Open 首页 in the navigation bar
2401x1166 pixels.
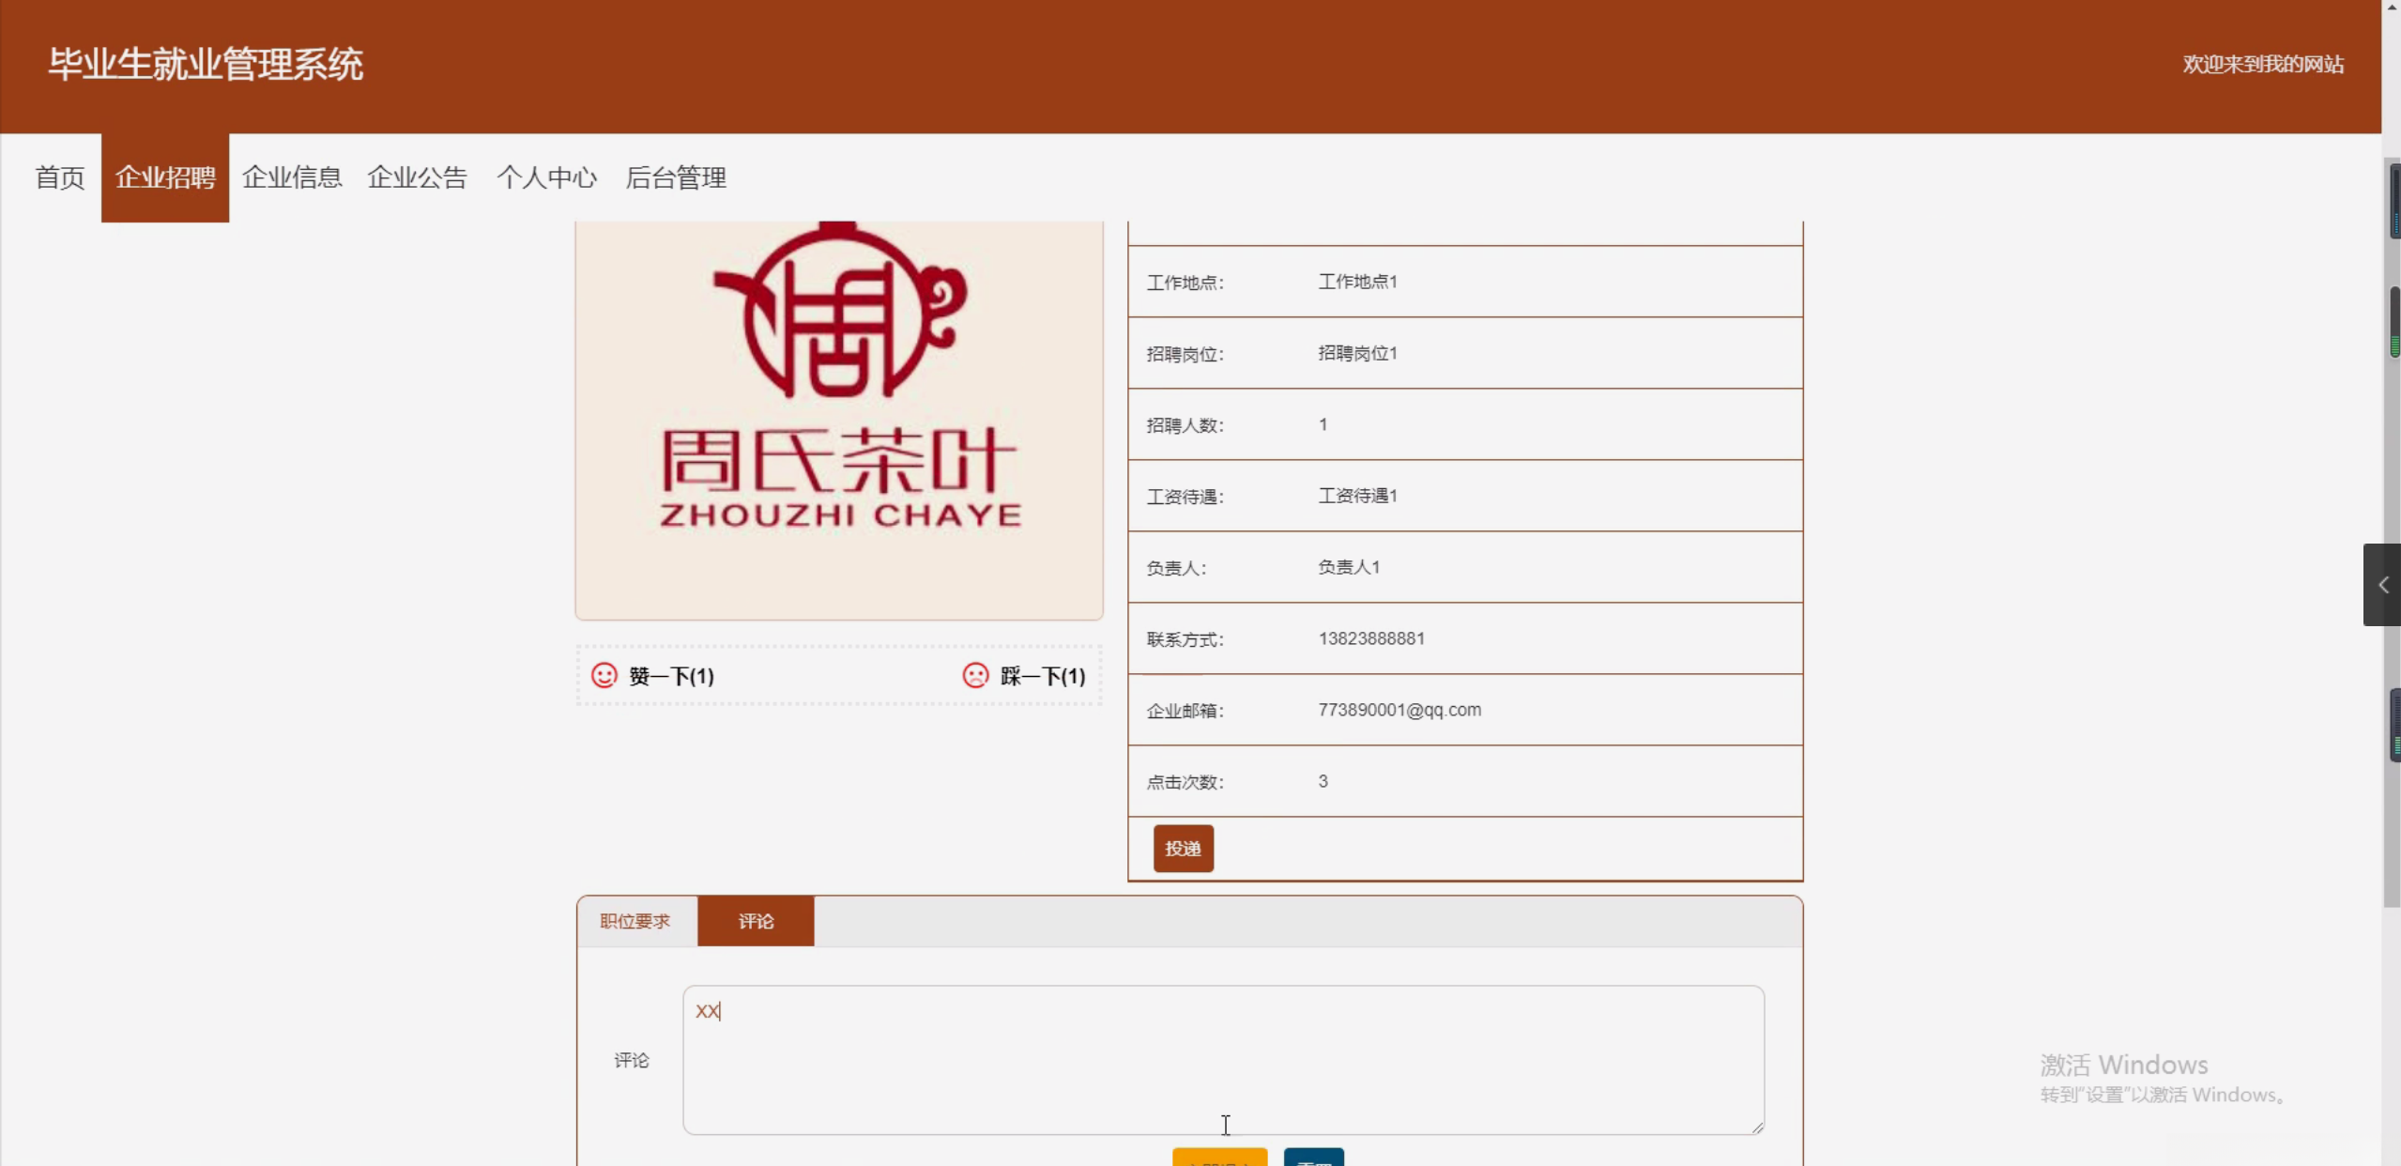60,177
